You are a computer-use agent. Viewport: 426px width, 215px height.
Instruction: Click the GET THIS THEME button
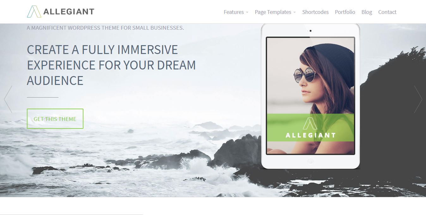tap(55, 119)
